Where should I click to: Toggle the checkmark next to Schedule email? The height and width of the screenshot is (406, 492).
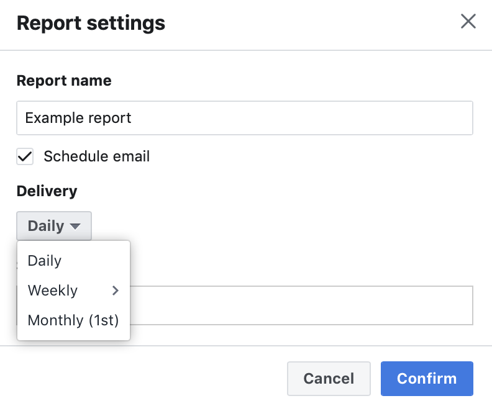[x=25, y=156]
